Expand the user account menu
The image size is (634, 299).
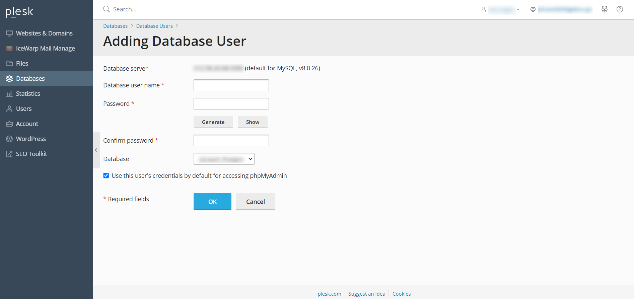tap(501, 9)
